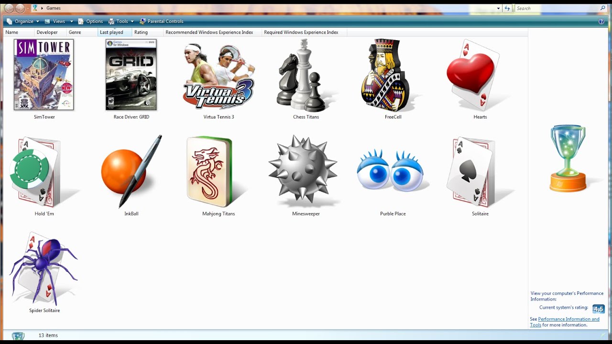Click the address bar refresh button

point(507,8)
